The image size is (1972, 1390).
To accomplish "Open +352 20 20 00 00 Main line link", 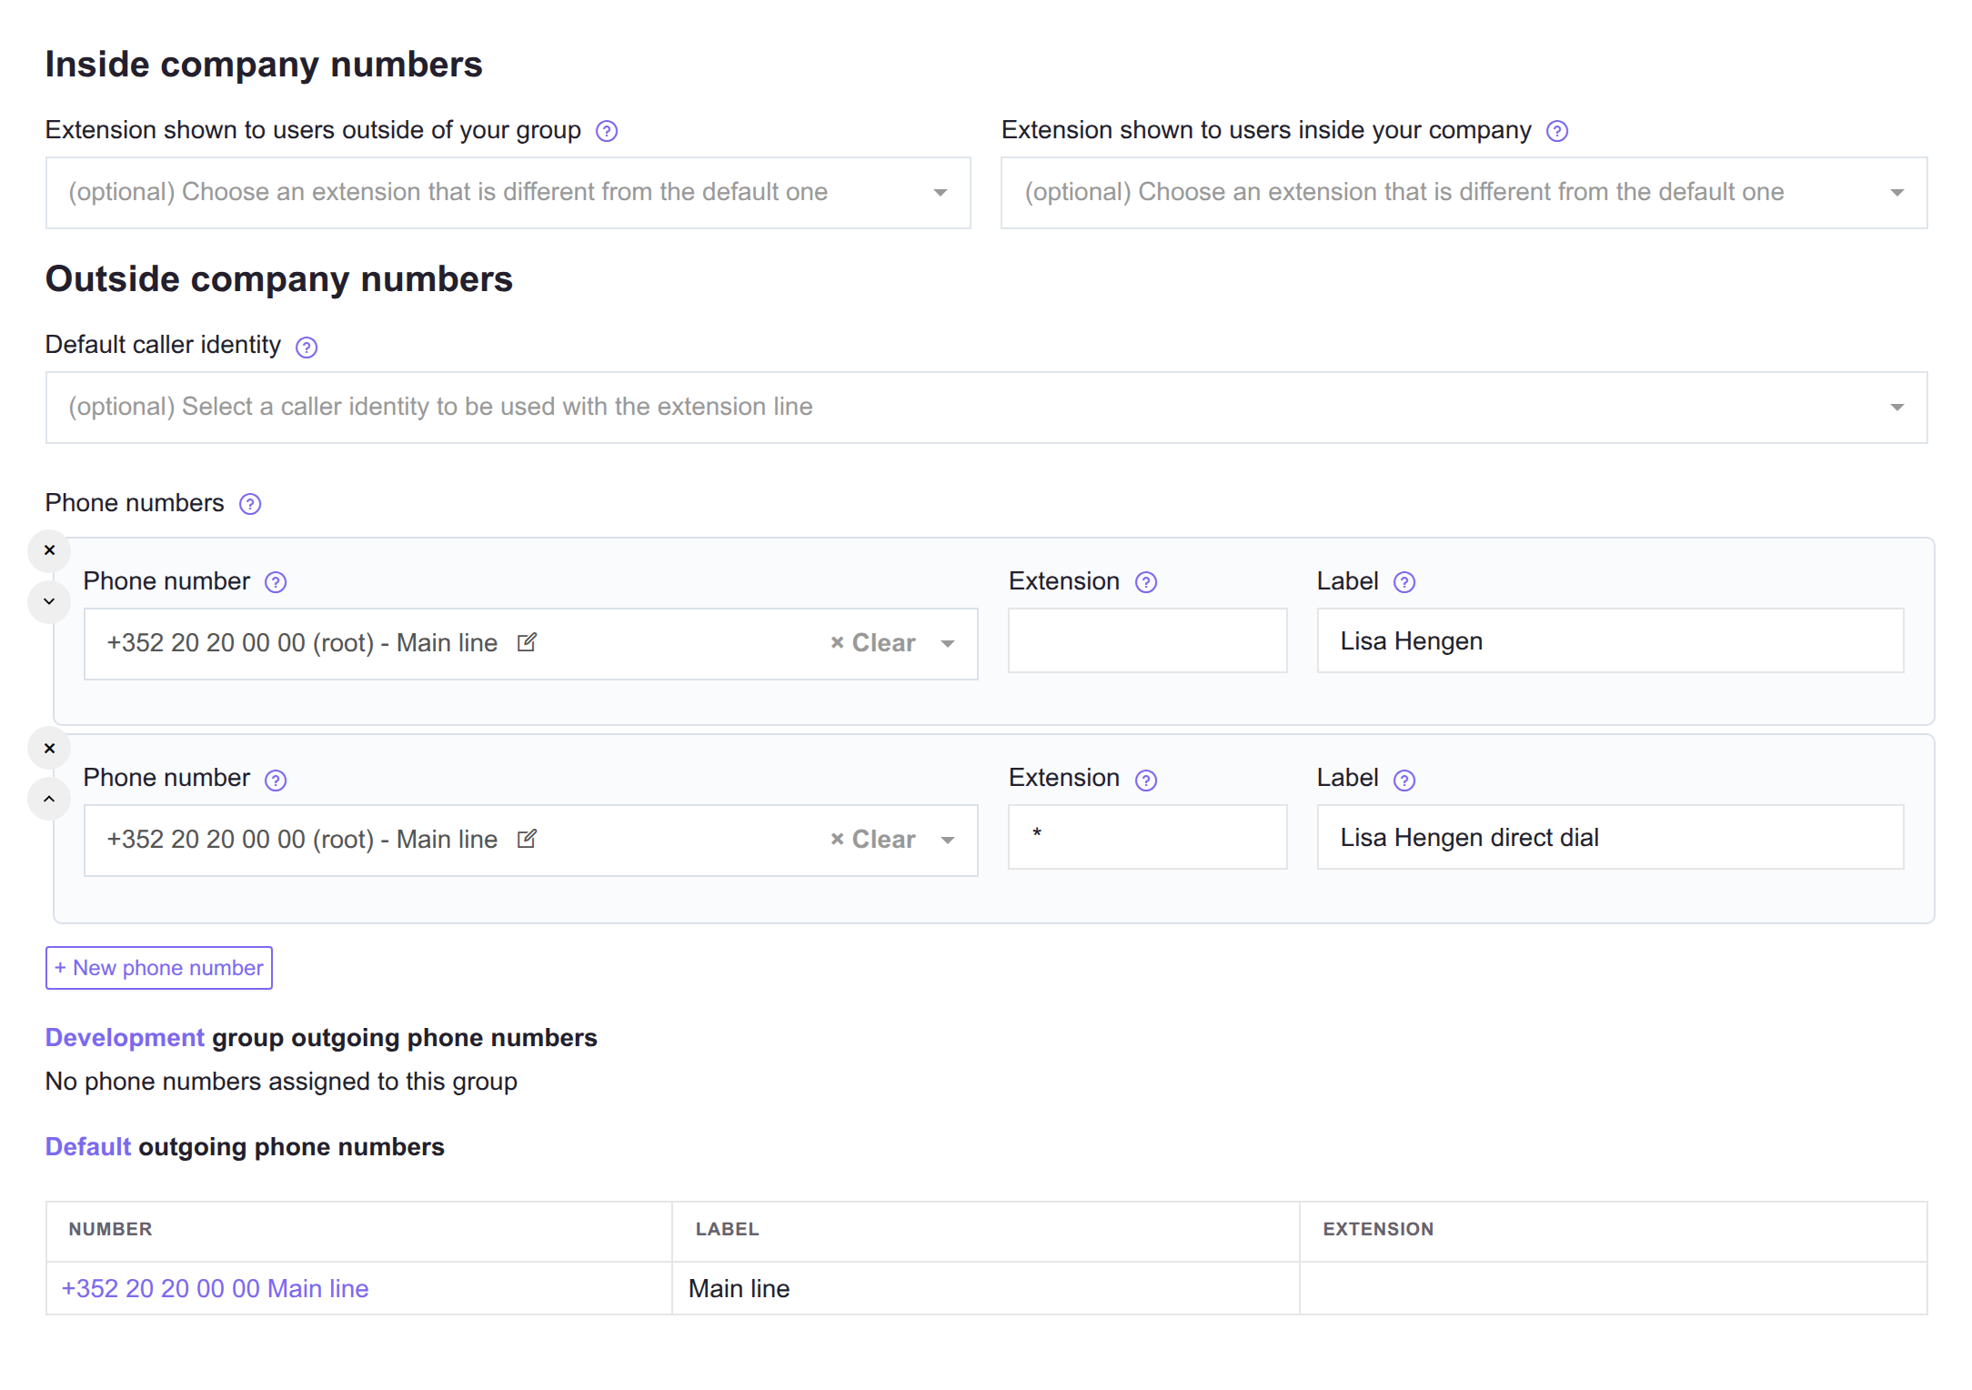I will (215, 1288).
